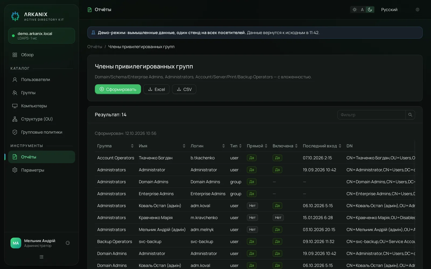Open Обзор in the sidebar
The image size is (431, 269).
click(41, 55)
